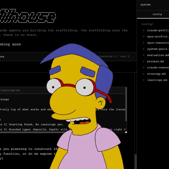169x169 pixels.
Task: Open opus-profile file in config list
Action: point(158,37)
